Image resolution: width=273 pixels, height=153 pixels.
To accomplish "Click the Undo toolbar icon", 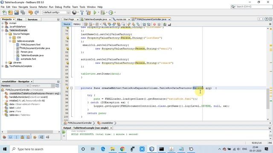I will coord(31,12).
